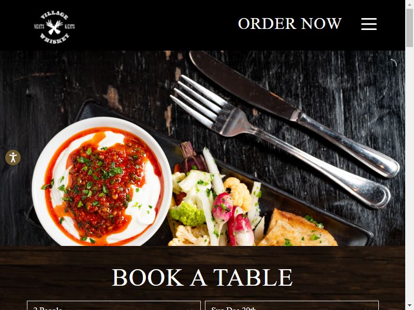Click the loading spinner on hero image

394,62
